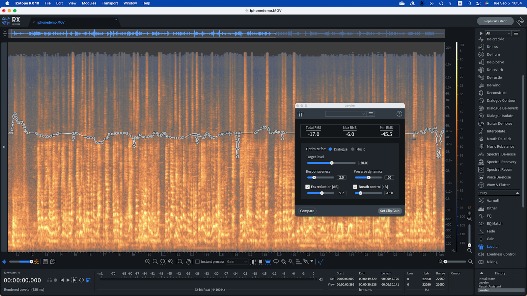Open the brush tool options arrow

click(x=312, y=261)
